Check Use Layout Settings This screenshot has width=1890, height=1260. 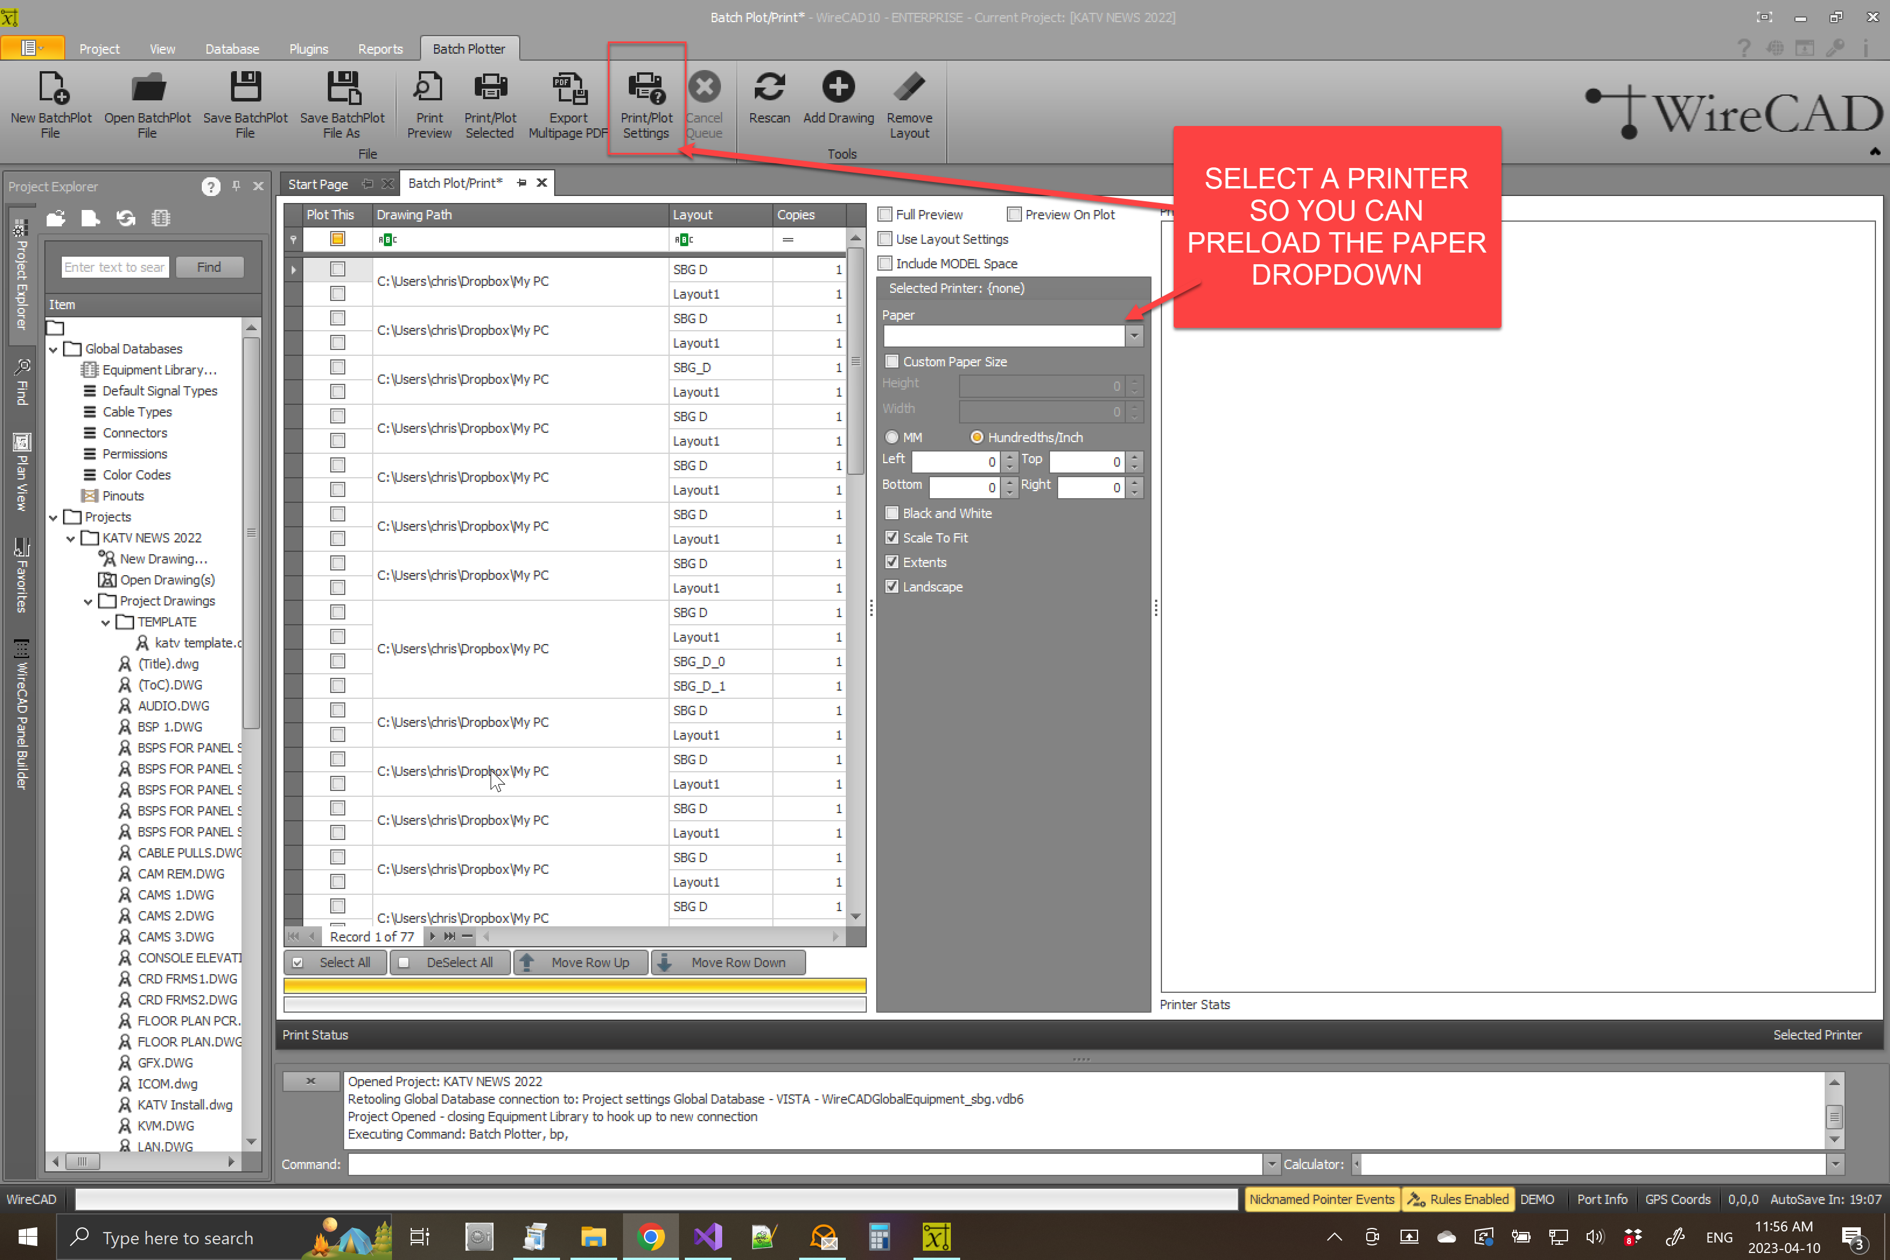(x=885, y=239)
